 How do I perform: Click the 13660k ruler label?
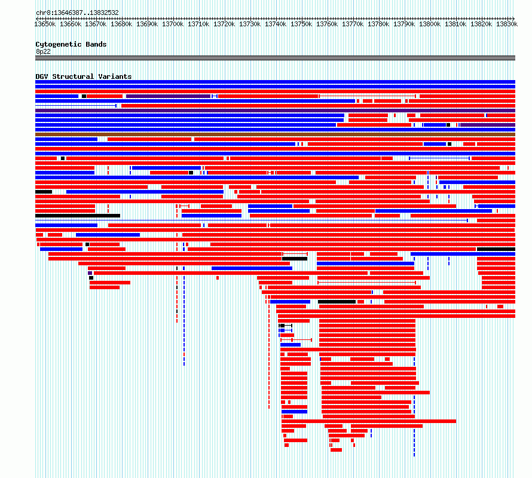click(x=71, y=24)
